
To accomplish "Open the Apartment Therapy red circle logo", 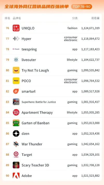I will [16, 112].
